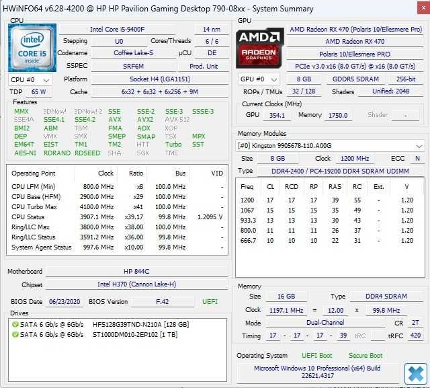Click the 14 nm process value
The width and height of the screenshot is (430, 388).
pos(212,30)
